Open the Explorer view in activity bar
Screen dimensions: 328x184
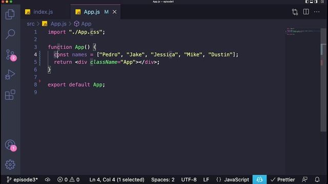[10, 14]
